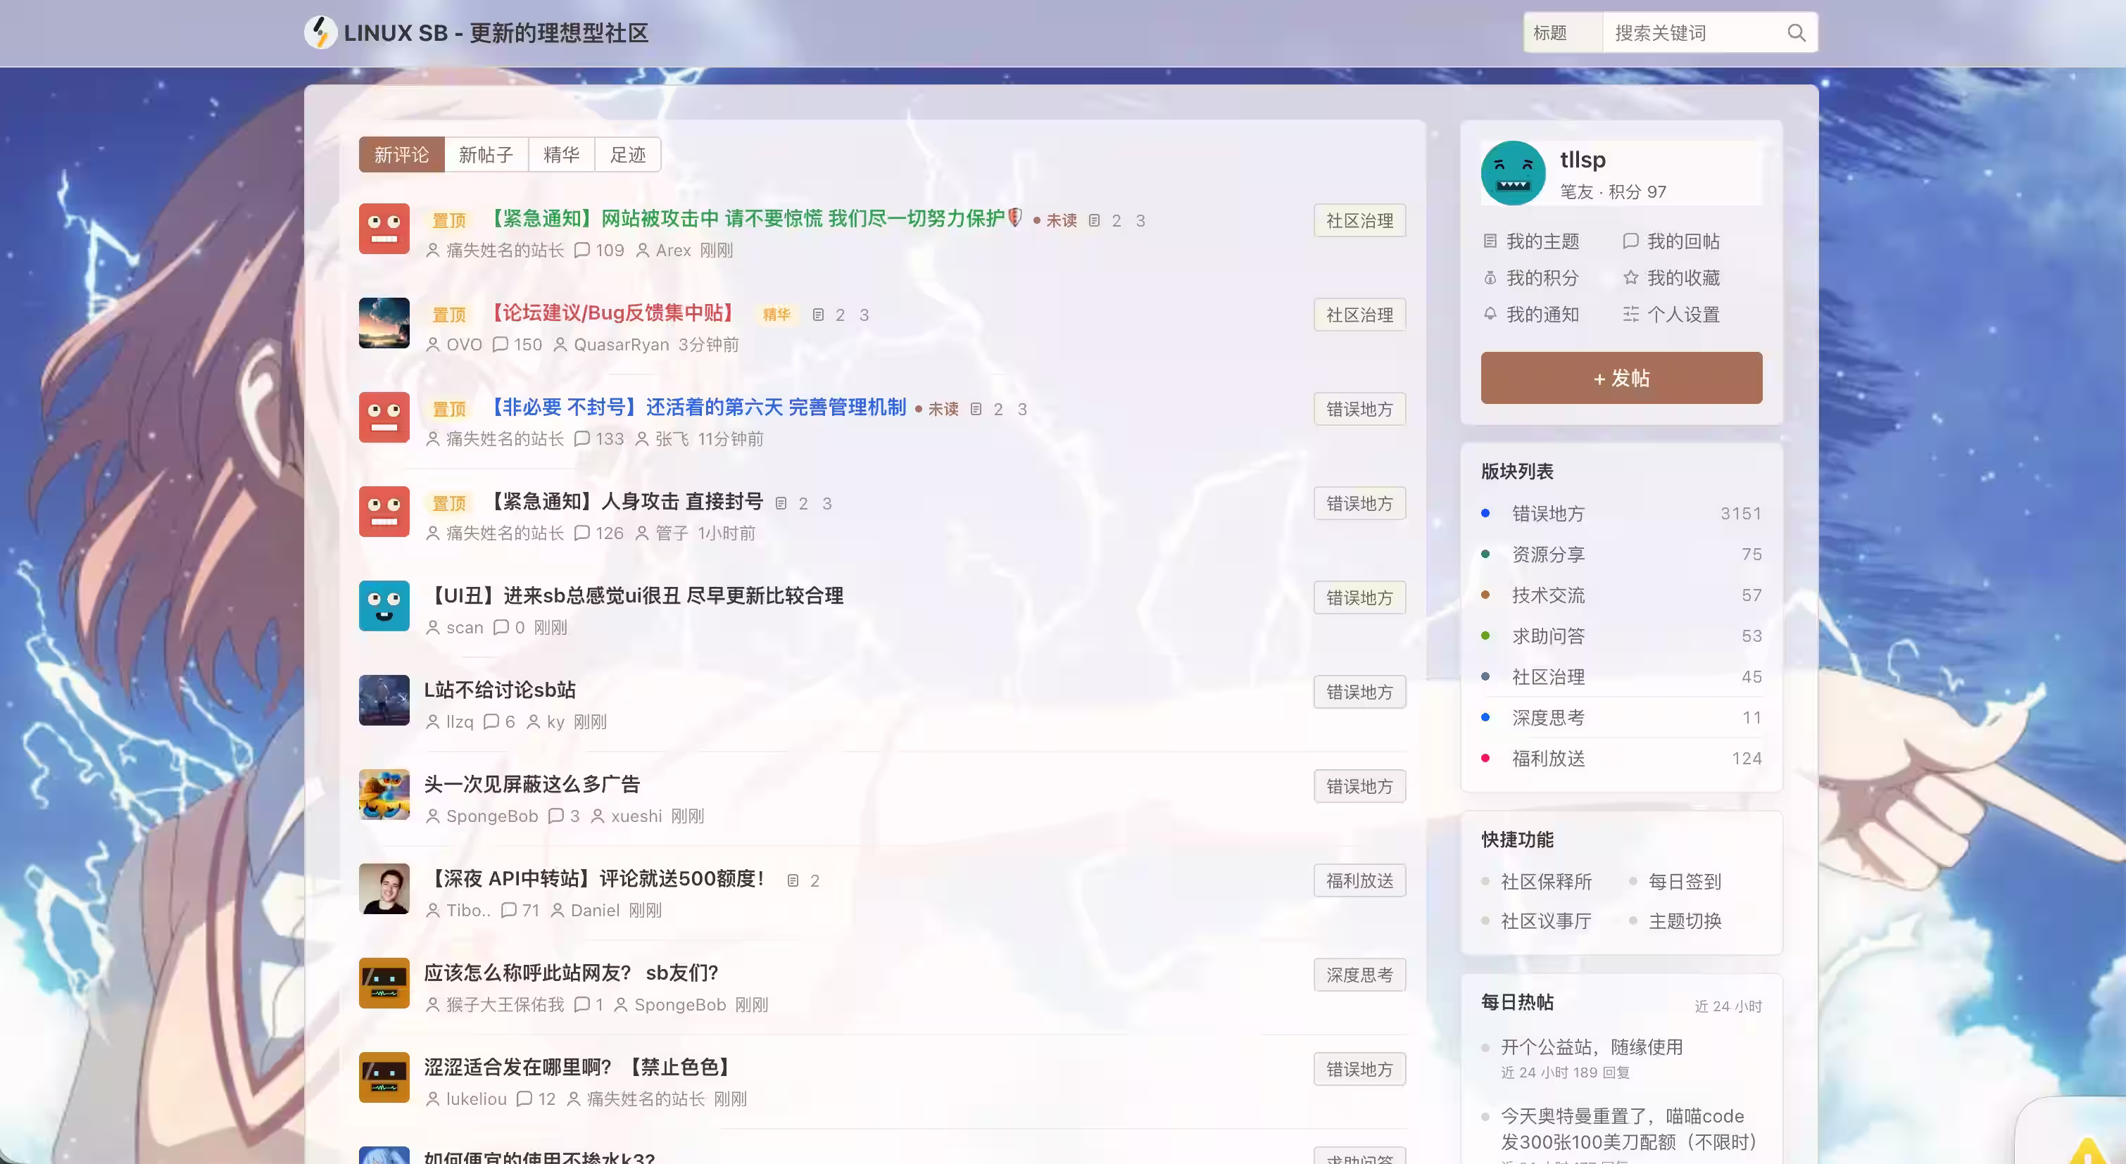The width and height of the screenshot is (2126, 1164).
Task: Click Tibo's avatar on 深夜 API中转站 post
Action: [x=384, y=888]
